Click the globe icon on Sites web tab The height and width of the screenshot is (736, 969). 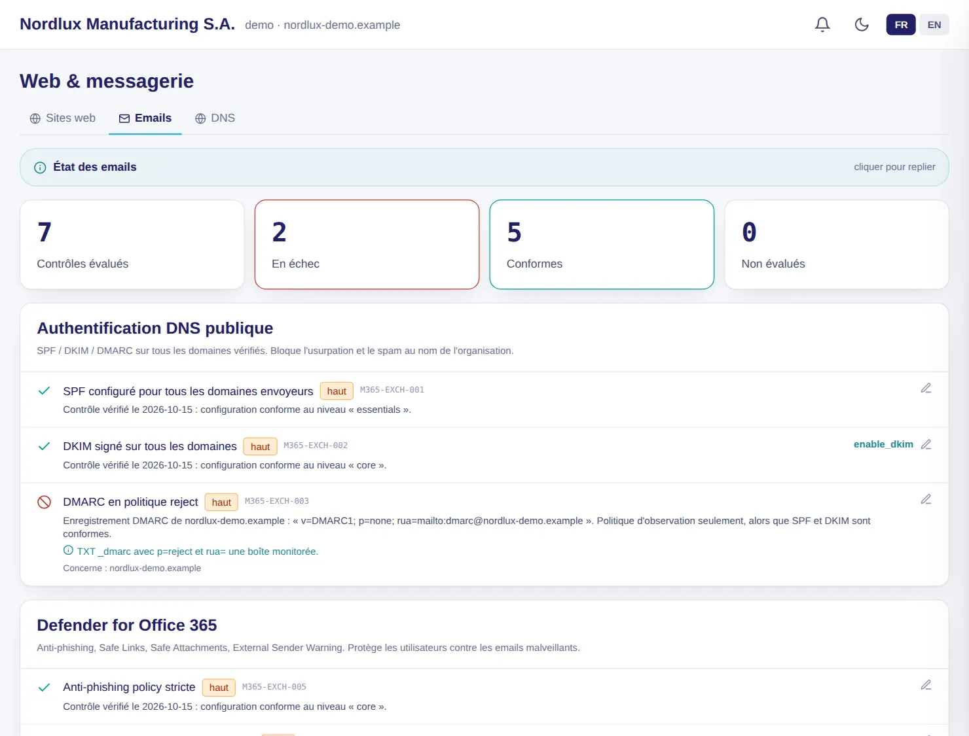[35, 118]
